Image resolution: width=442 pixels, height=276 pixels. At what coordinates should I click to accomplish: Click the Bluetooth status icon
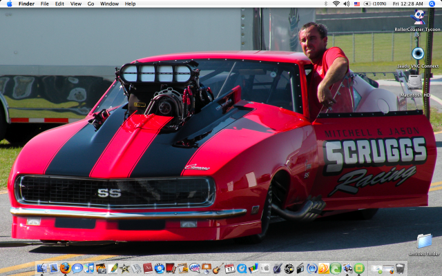click(x=326, y=3)
